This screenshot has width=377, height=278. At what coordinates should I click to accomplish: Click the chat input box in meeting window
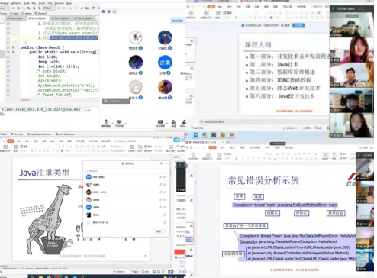click(116, 101)
